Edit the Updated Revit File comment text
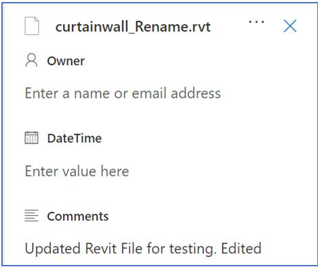Screen dimensions: 318x267 point(143,249)
